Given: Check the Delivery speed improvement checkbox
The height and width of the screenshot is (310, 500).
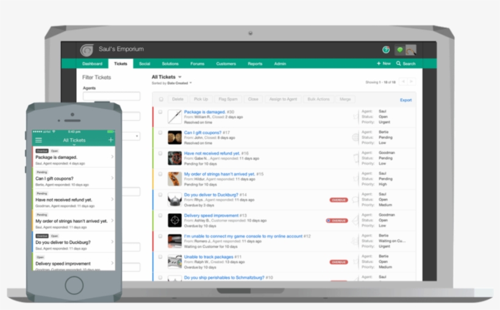Looking at the screenshot, I should 160,216.
